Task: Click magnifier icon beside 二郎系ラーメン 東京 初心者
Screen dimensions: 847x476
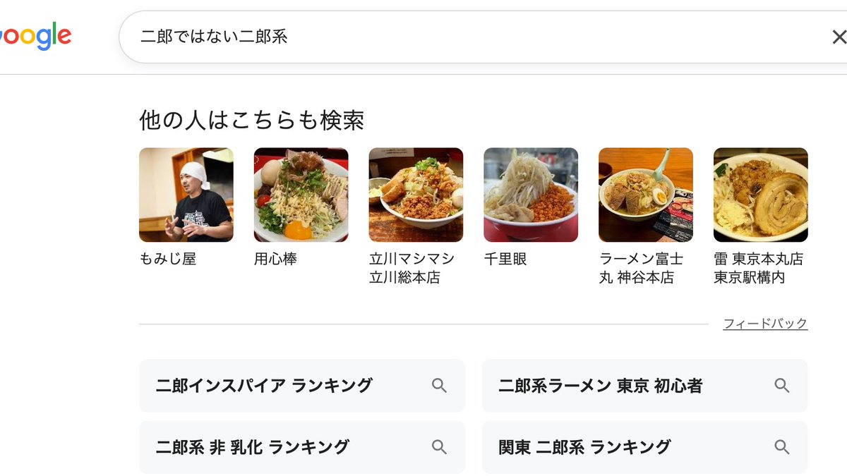Action: coord(781,386)
